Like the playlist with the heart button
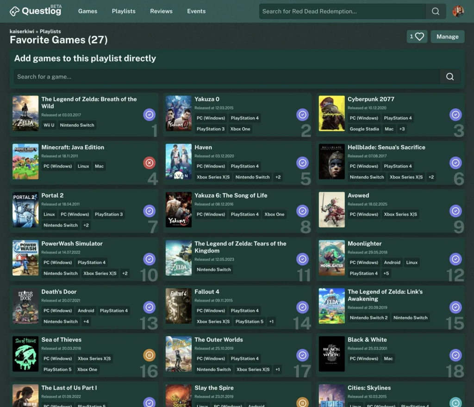474x407 pixels. pyautogui.click(x=417, y=37)
